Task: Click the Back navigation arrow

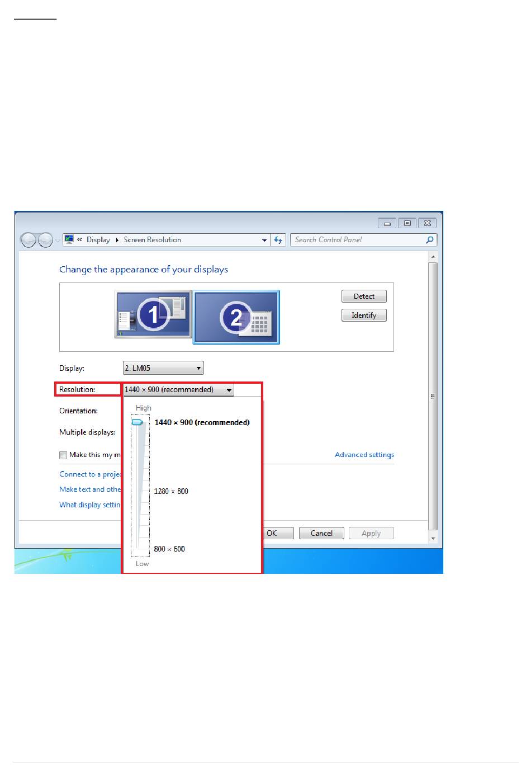Action: [x=29, y=240]
